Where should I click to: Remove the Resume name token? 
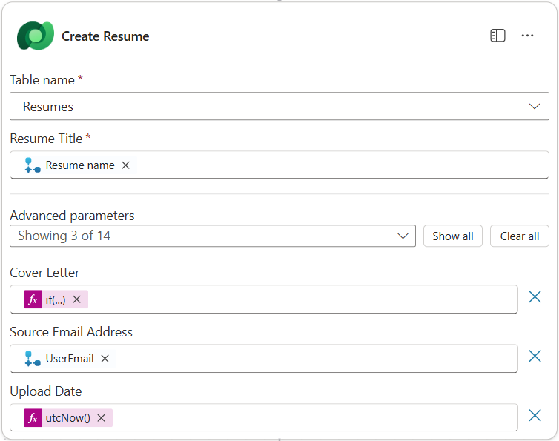coord(126,165)
